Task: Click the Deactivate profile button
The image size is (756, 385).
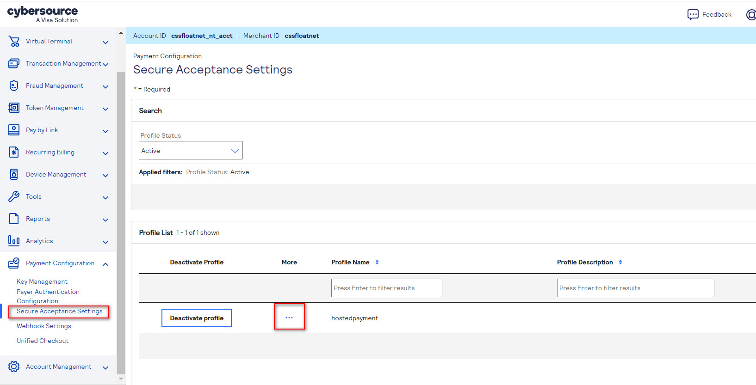Action: [x=197, y=318]
